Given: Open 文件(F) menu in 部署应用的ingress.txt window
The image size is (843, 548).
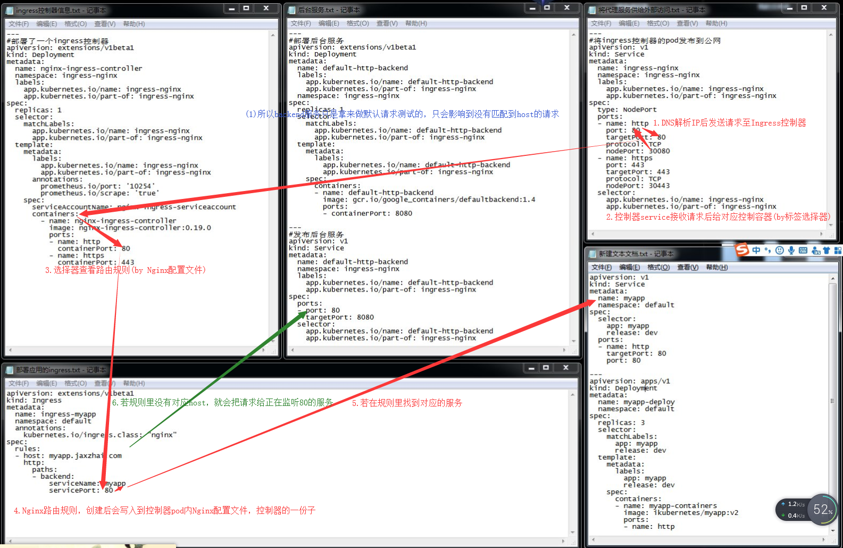Looking at the screenshot, I should pos(19,384).
